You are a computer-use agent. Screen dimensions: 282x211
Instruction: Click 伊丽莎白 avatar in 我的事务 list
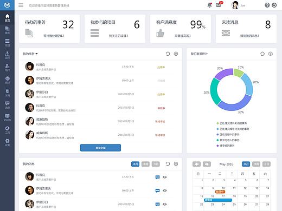pyautogui.click(x=29, y=94)
